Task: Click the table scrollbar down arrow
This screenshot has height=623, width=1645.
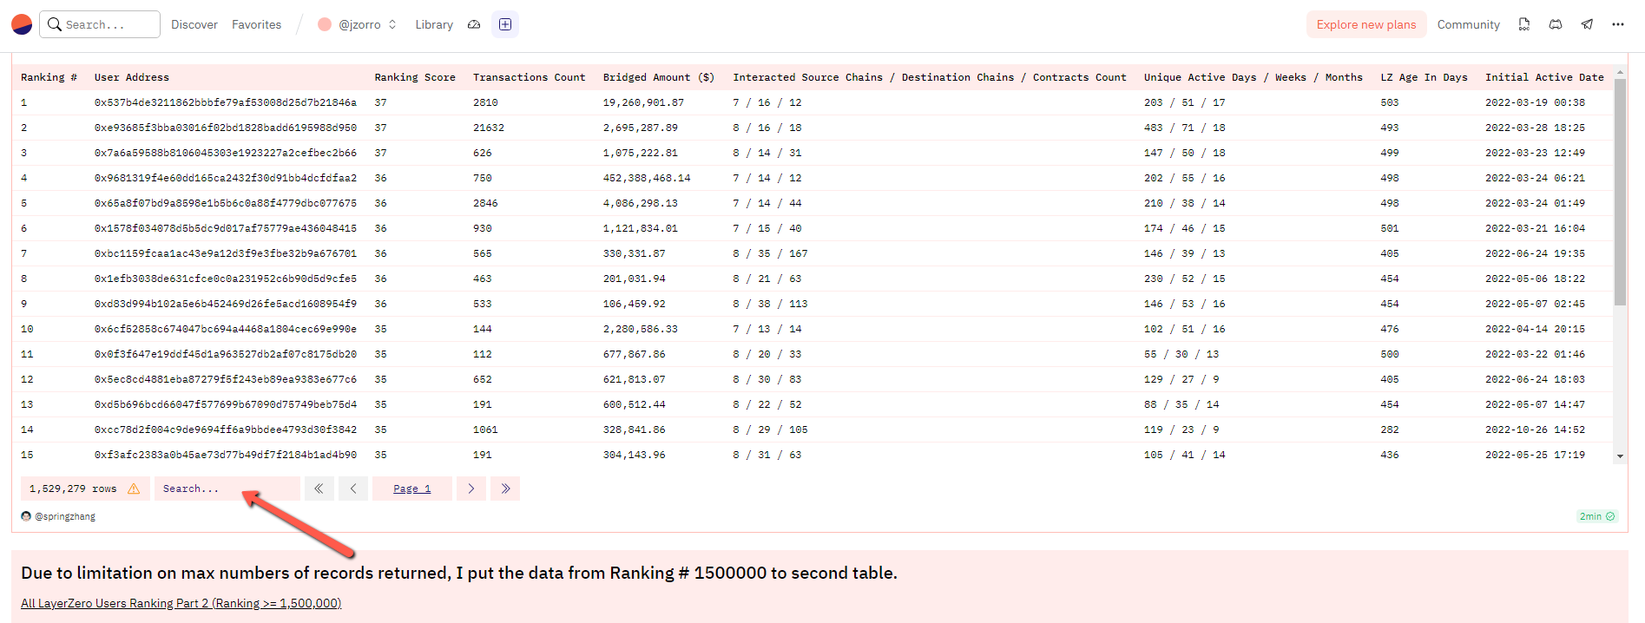Action: click(x=1620, y=456)
